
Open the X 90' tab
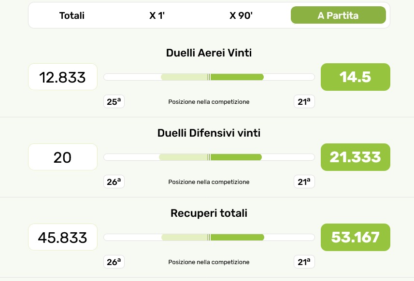(x=241, y=15)
